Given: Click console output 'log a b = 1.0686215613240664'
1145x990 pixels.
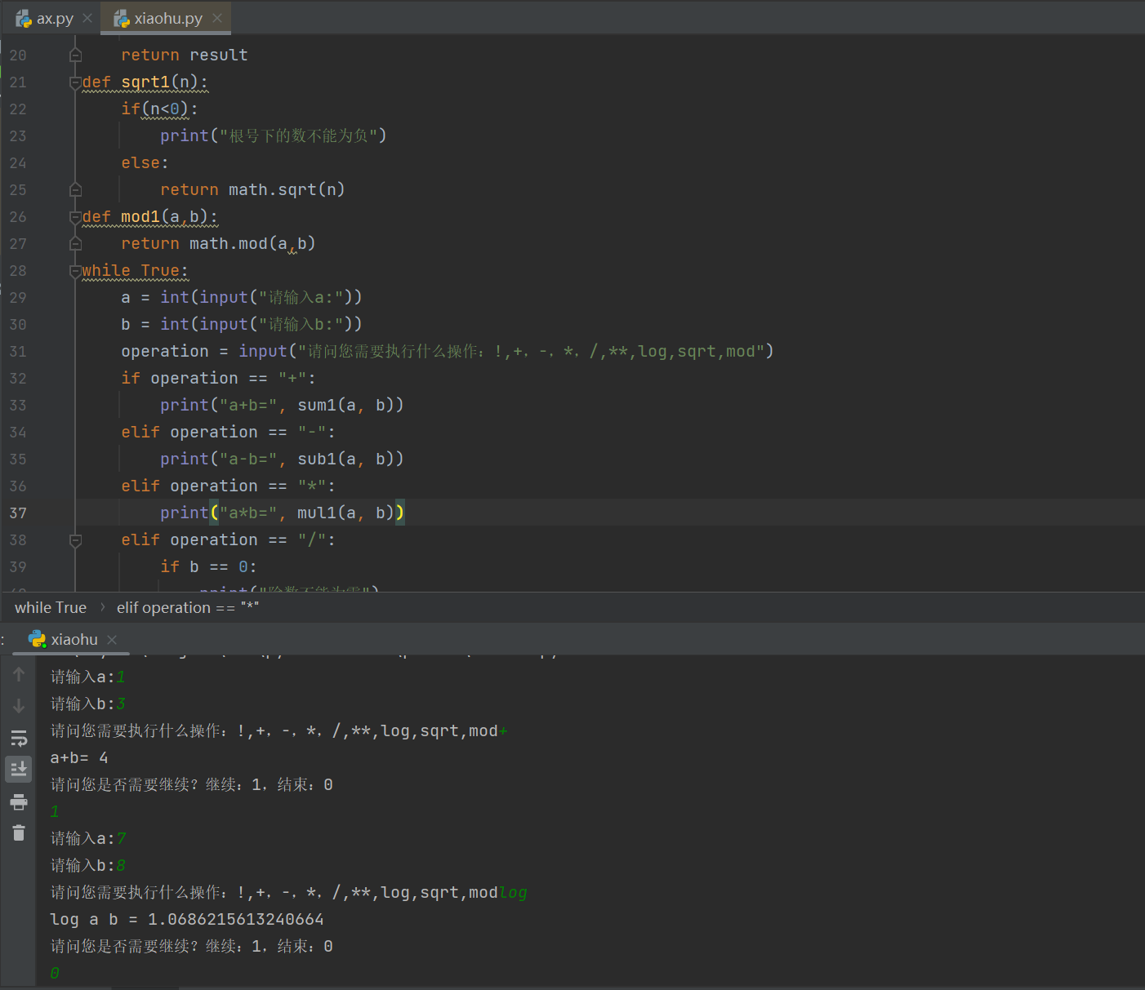Looking at the screenshot, I should coord(187,919).
